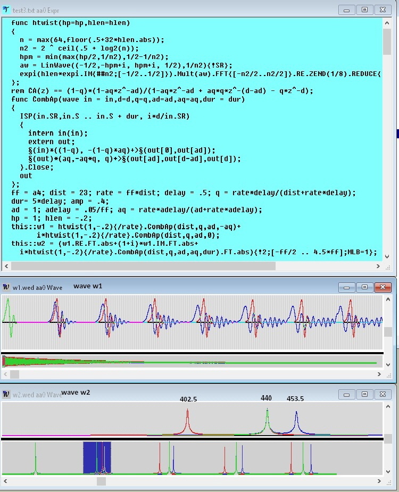Screen dimensions: 399x492
Task: Click scroll-down arrow in wave w1 window
Action: pos(388,365)
